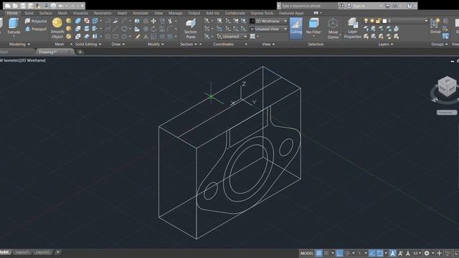
Task: Toggle the Culling button
Action: point(296,29)
